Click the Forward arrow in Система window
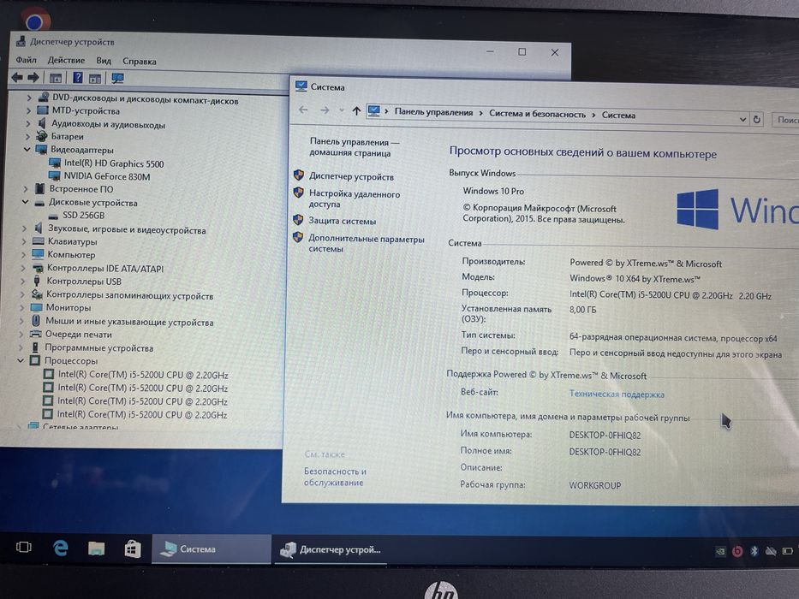 [x=325, y=110]
